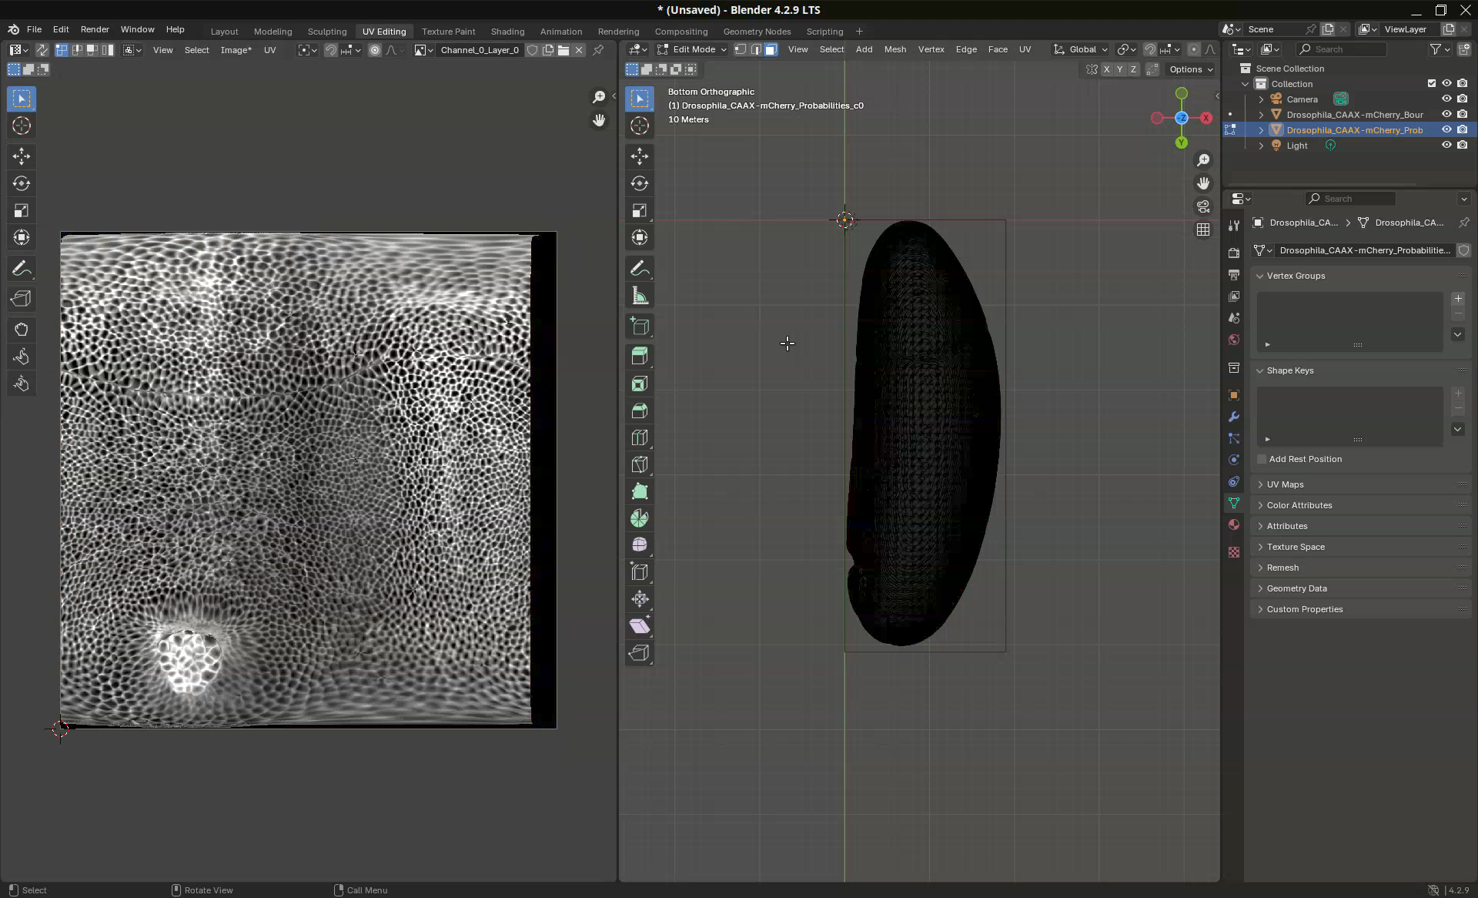Click the Bevel tool icon
Viewport: 1478px width, 898px height.
(x=639, y=410)
